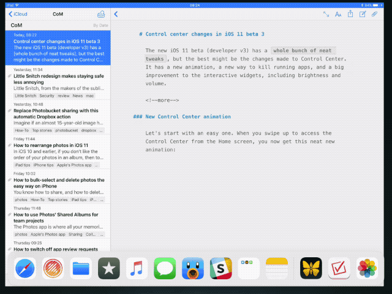
Task: Open the share sheet icon
Action: tap(350, 13)
